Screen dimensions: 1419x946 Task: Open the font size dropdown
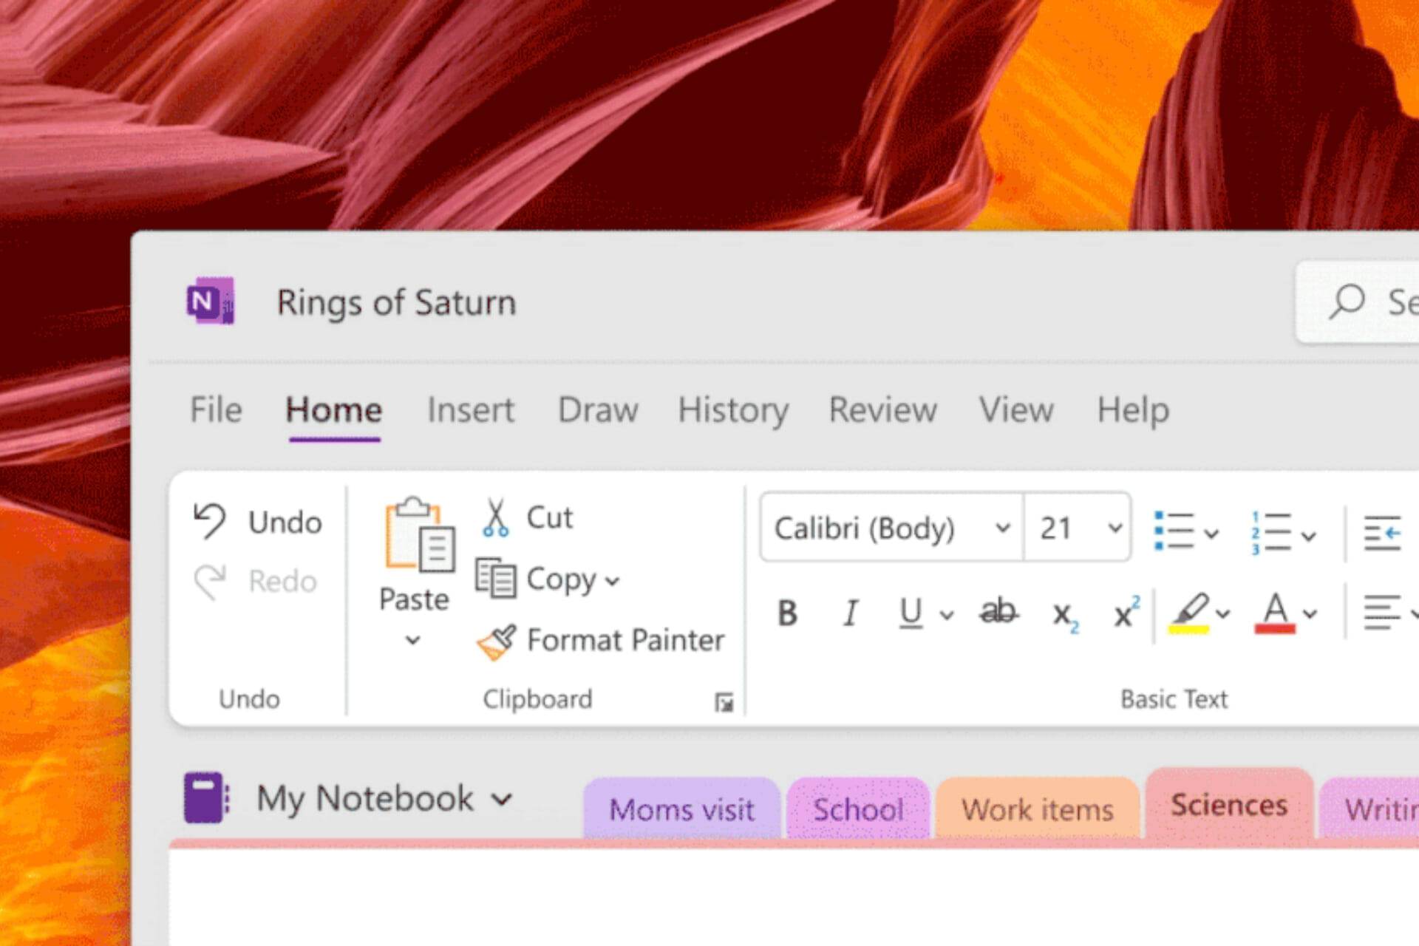pos(1115,528)
